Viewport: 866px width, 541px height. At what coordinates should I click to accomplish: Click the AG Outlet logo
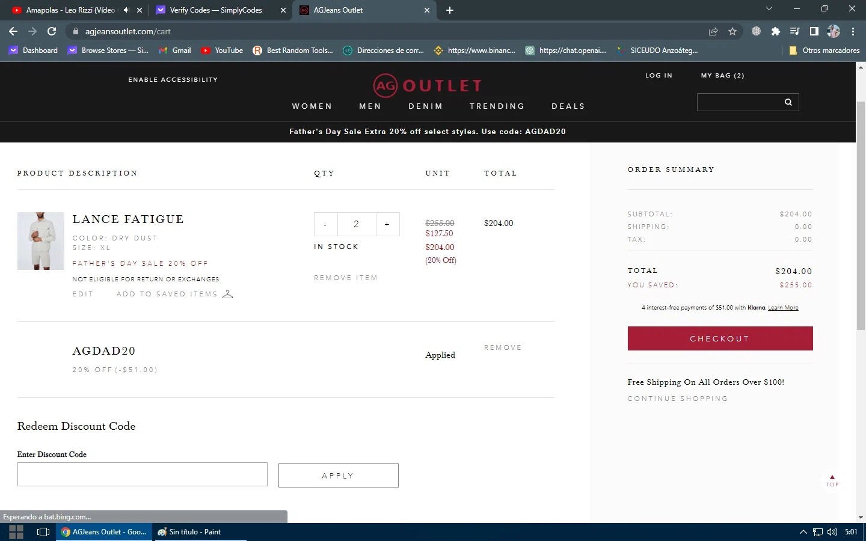[x=428, y=86]
